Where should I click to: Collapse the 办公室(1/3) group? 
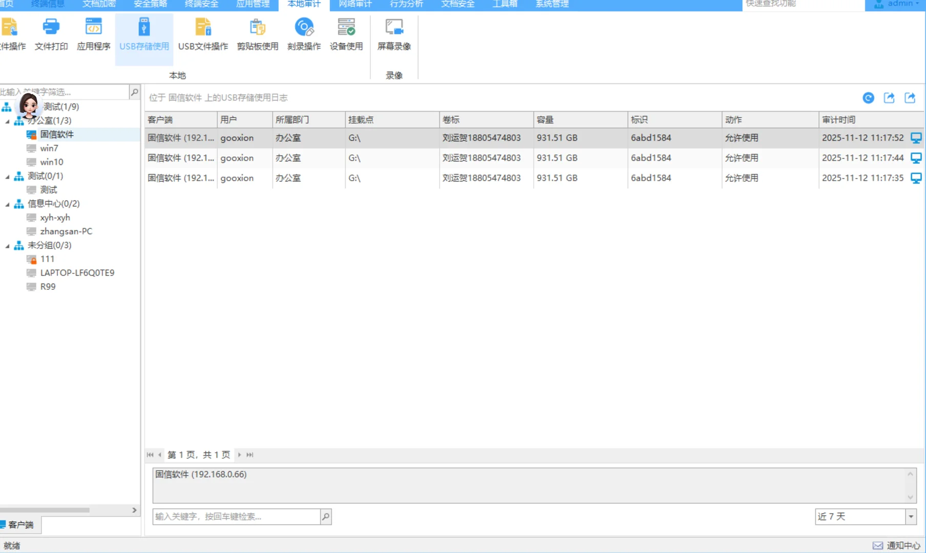tap(8, 121)
